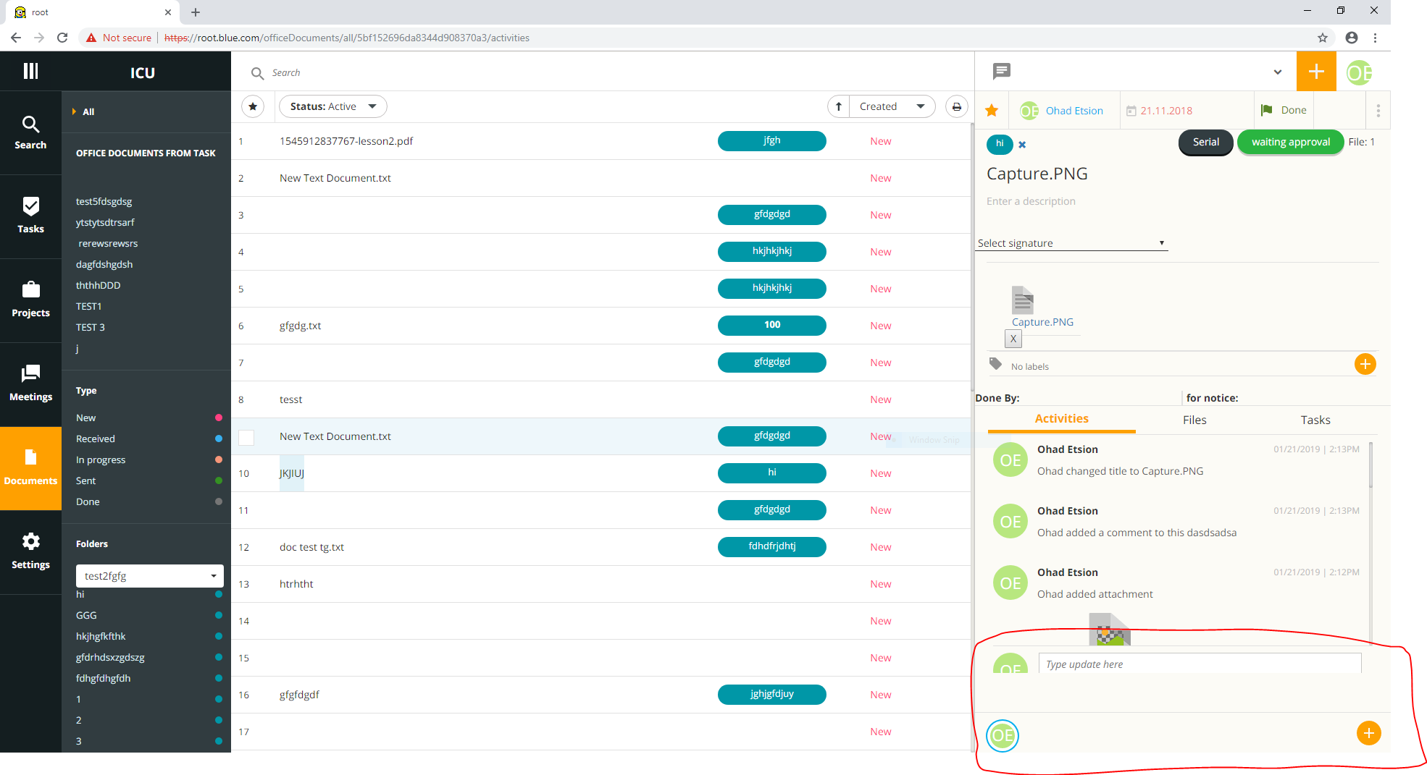The width and height of the screenshot is (1427, 775).
Task: Click the green Sent type dot
Action: point(219,480)
